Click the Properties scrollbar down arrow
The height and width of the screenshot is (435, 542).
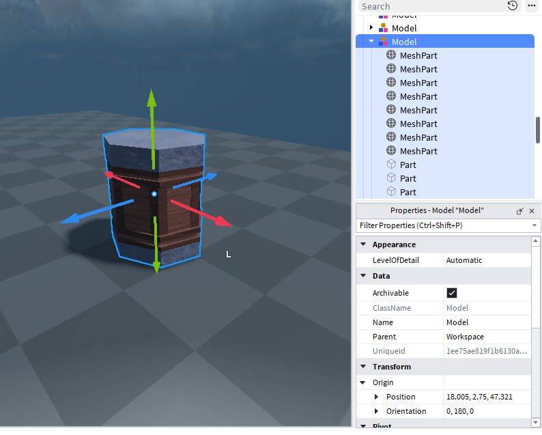click(x=536, y=422)
